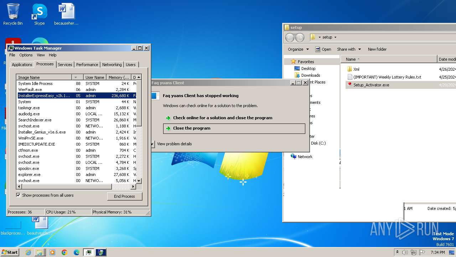
Task: Open the becauseher Word document icon
Action: coord(66,14)
